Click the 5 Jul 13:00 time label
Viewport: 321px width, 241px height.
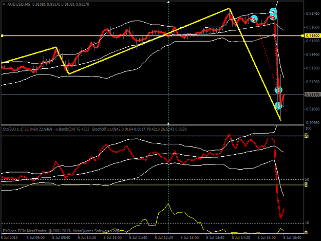click(x=190, y=237)
